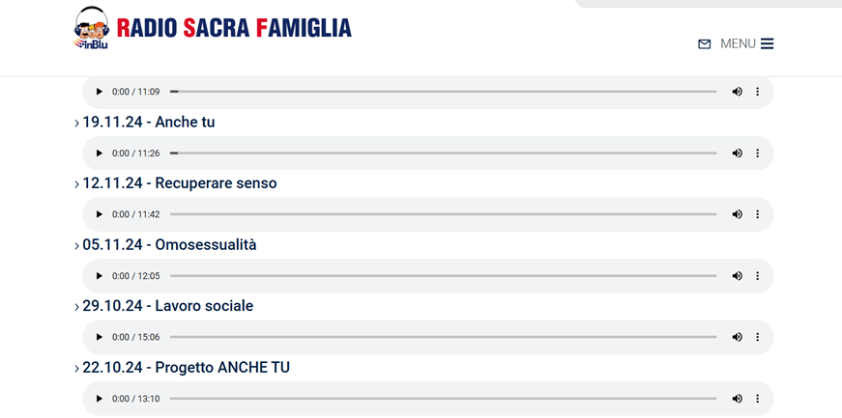This screenshot has width=842, height=418.
Task: Open the 05.11.24 - Omosessualità link
Action: (169, 245)
